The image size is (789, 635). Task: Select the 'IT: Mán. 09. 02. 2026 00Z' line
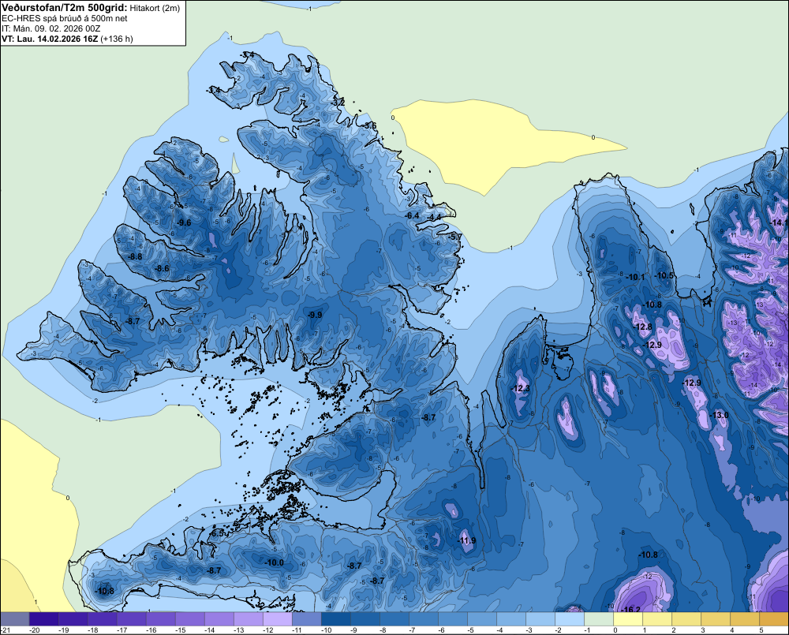pyautogui.click(x=50, y=28)
